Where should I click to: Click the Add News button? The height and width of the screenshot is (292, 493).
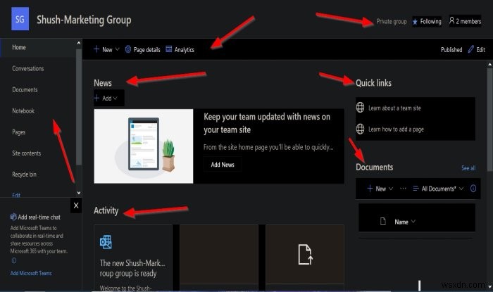223,165
